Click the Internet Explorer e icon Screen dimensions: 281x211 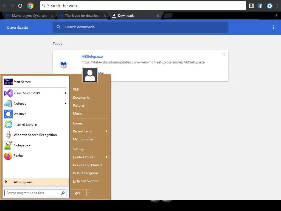point(8,124)
